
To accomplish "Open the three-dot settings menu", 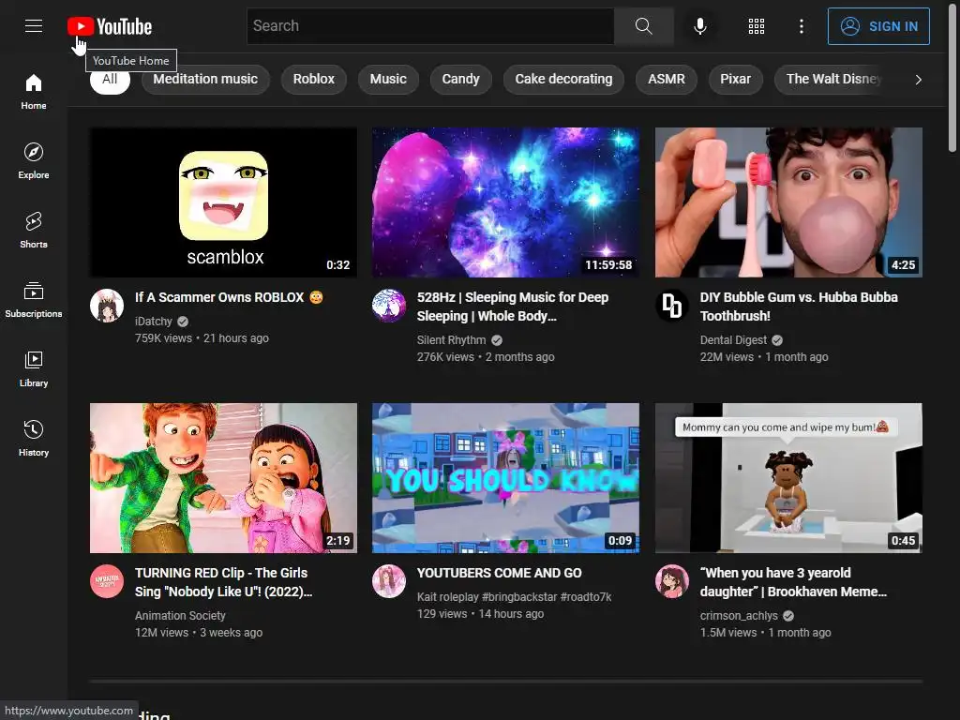I will click(802, 25).
